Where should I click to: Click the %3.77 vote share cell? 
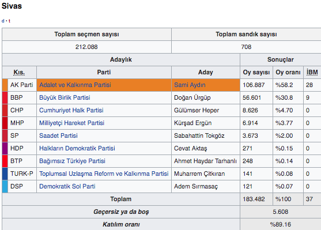pos(288,123)
